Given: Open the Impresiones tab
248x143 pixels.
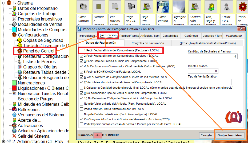Looking at the screenshot, I should [87, 36].
